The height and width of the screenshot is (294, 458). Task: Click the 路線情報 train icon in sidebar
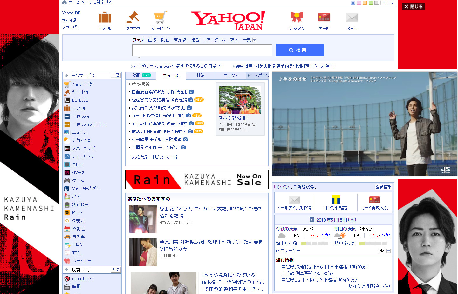click(x=67, y=204)
